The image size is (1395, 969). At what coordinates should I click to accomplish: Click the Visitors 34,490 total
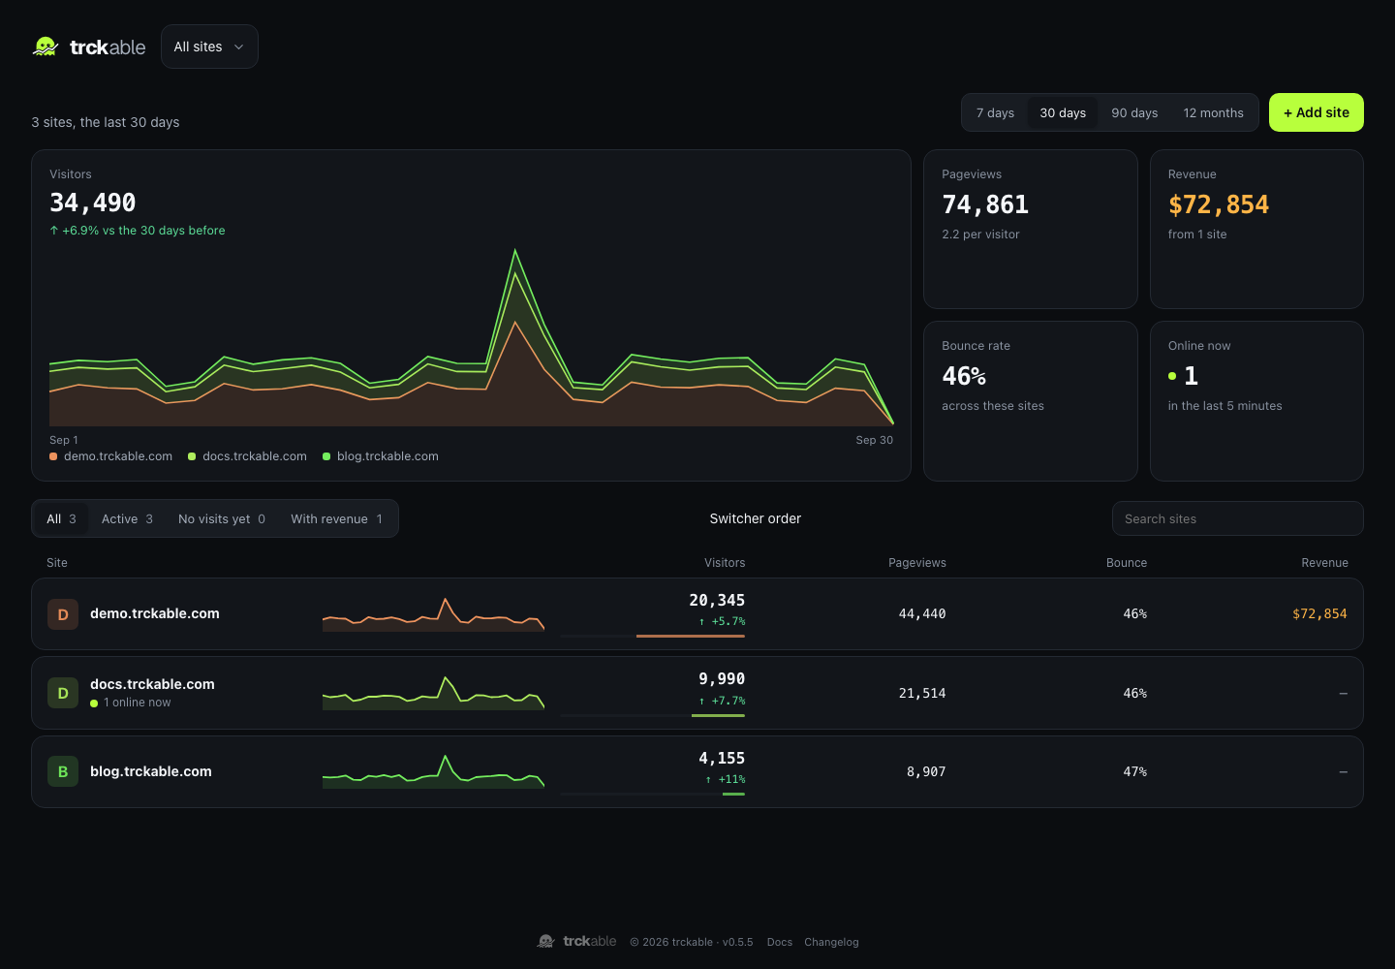pos(93,203)
